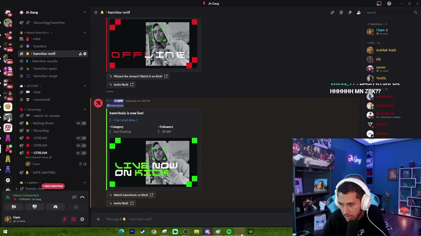Open the Discord.gg/hamritox link channel
This screenshot has width=421, height=236.
(49, 23)
